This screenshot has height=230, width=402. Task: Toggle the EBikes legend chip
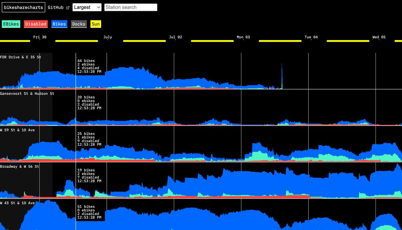(x=11, y=24)
